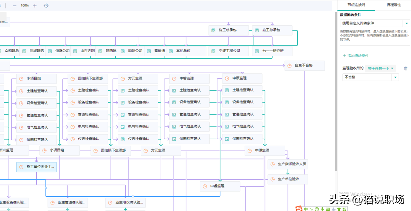Click the 添加流转条件 link
Image resolution: width=411 pixels, height=211 pixels.
coord(356,56)
